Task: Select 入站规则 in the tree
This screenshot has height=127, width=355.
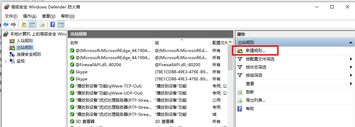Action: coord(25,41)
